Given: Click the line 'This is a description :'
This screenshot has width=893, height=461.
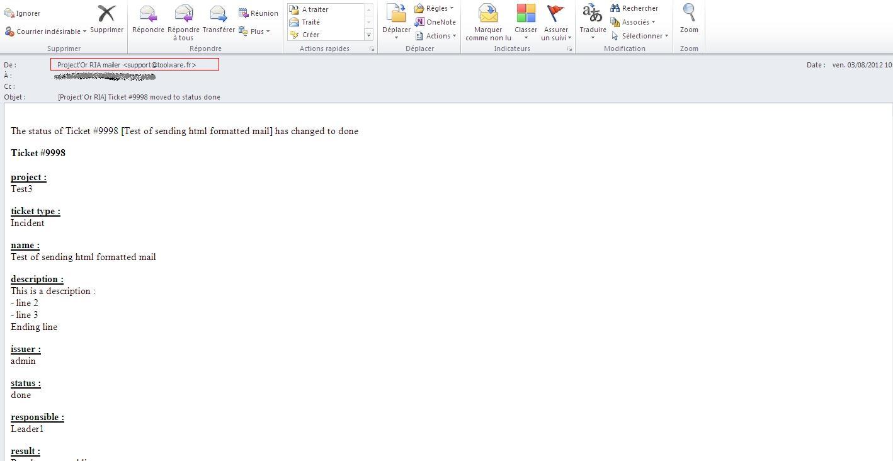Looking at the screenshot, I should (x=54, y=291).
